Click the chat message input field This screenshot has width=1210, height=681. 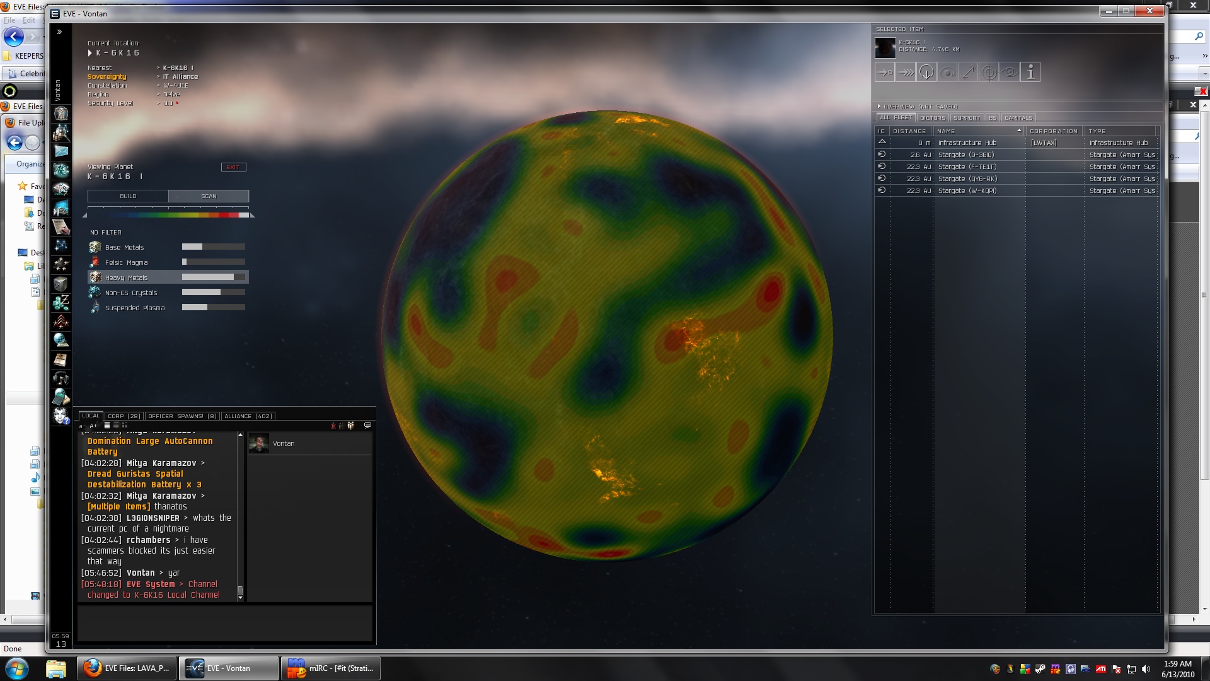[225, 622]
